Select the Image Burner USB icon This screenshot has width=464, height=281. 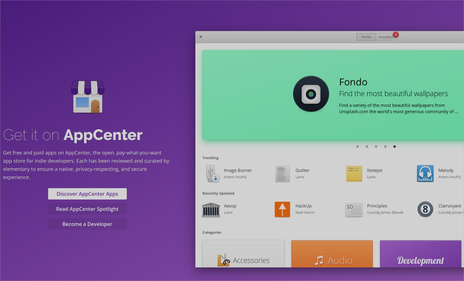[x=213, y=174]
